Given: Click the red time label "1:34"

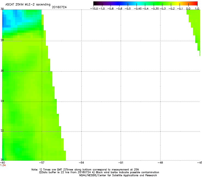Looking at the screenshot, I should point(3,165).
